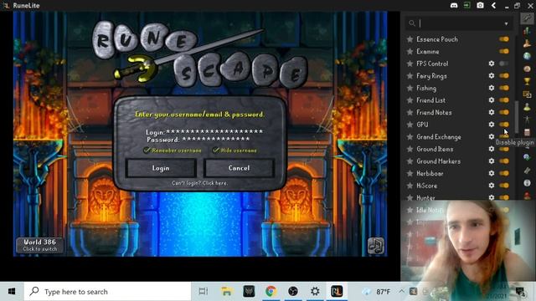
Task: Click the Discord icon in title bar
Action: click(454, 6)
